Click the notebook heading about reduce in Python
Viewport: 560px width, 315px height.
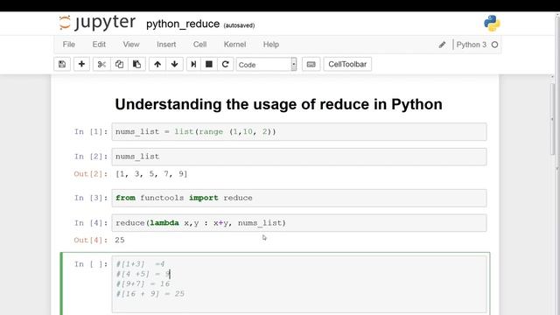pyautogui.click(x=278, y=104)
